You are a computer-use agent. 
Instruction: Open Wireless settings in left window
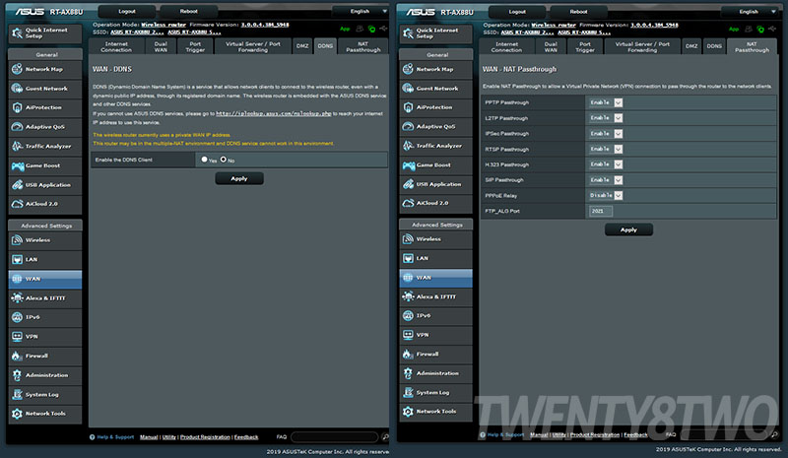pos(45,240)
